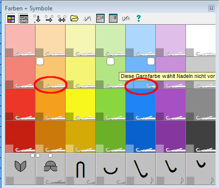Select the single right-arrow arrangement icon
This screenshot has height=188, width=219.
click(49, 19)
